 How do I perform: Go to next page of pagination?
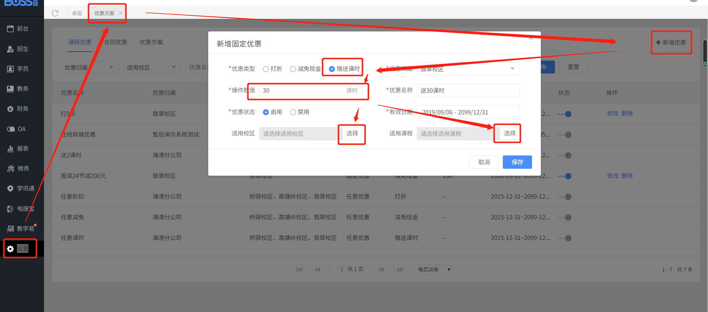point(382,270)
